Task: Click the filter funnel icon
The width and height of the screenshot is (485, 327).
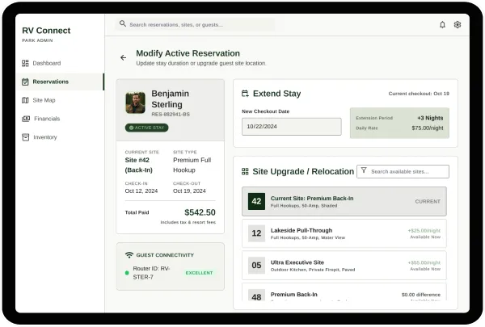Action: click(x=364, y=170)
